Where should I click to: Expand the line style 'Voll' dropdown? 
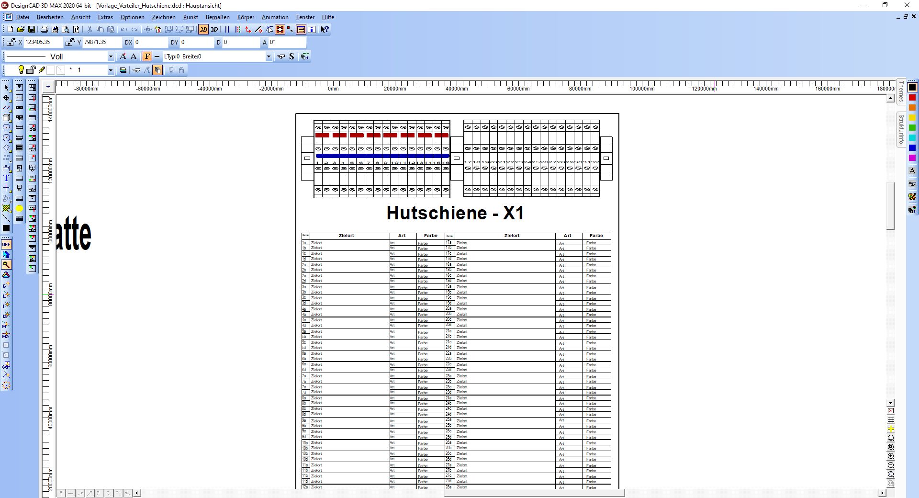pyautogui.click(x=111, y=57)
